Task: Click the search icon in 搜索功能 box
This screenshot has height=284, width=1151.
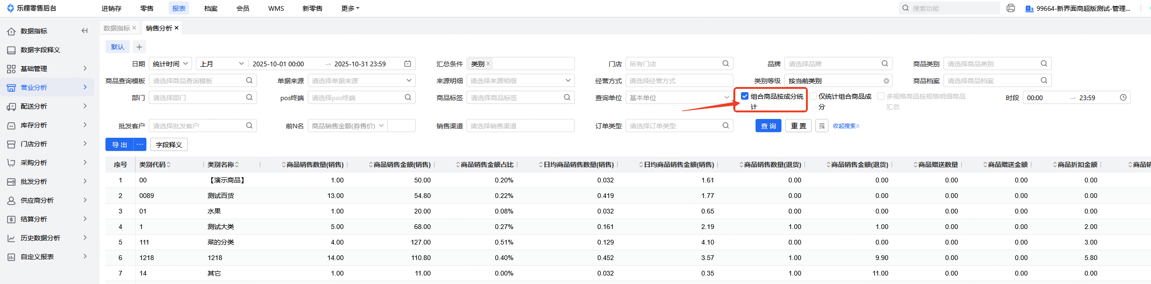Action: tap(905, 8)
